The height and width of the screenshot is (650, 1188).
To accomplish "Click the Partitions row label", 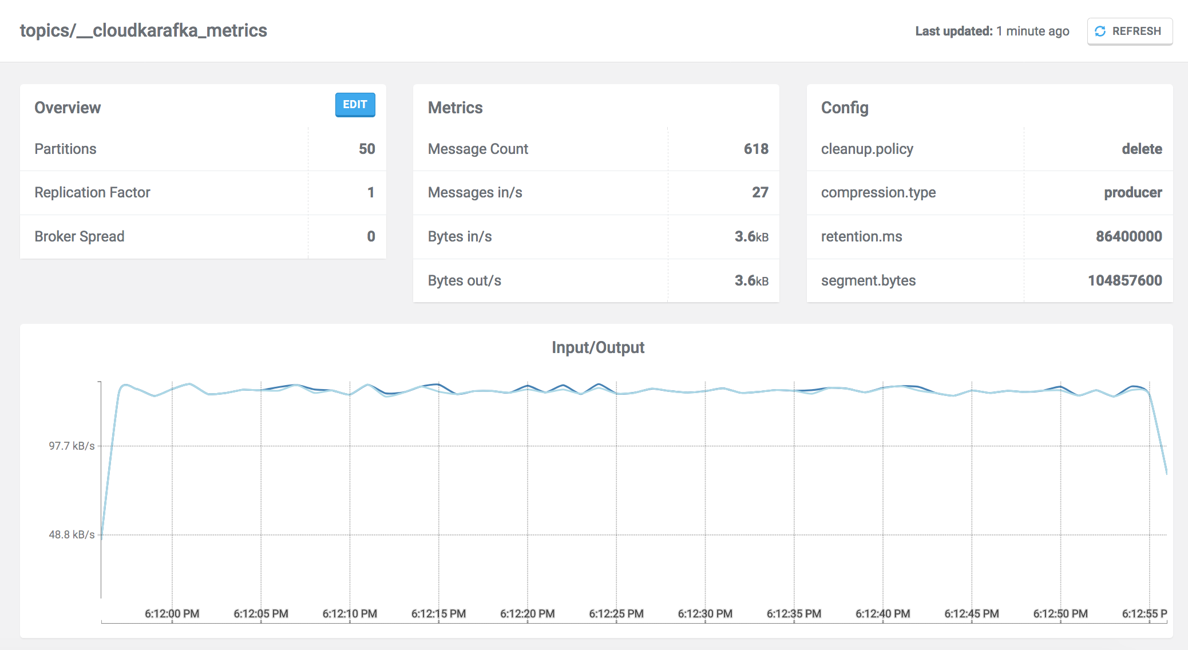I will [65, 149].
